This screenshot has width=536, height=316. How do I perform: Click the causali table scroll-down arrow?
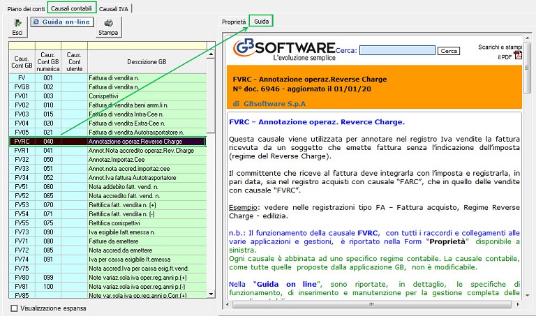click(211, 294)
